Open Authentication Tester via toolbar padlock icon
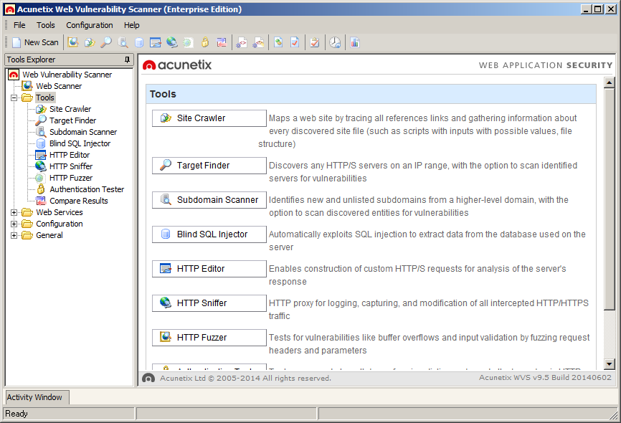This screenshot has height=423, width=621. (x=205, y=43)
